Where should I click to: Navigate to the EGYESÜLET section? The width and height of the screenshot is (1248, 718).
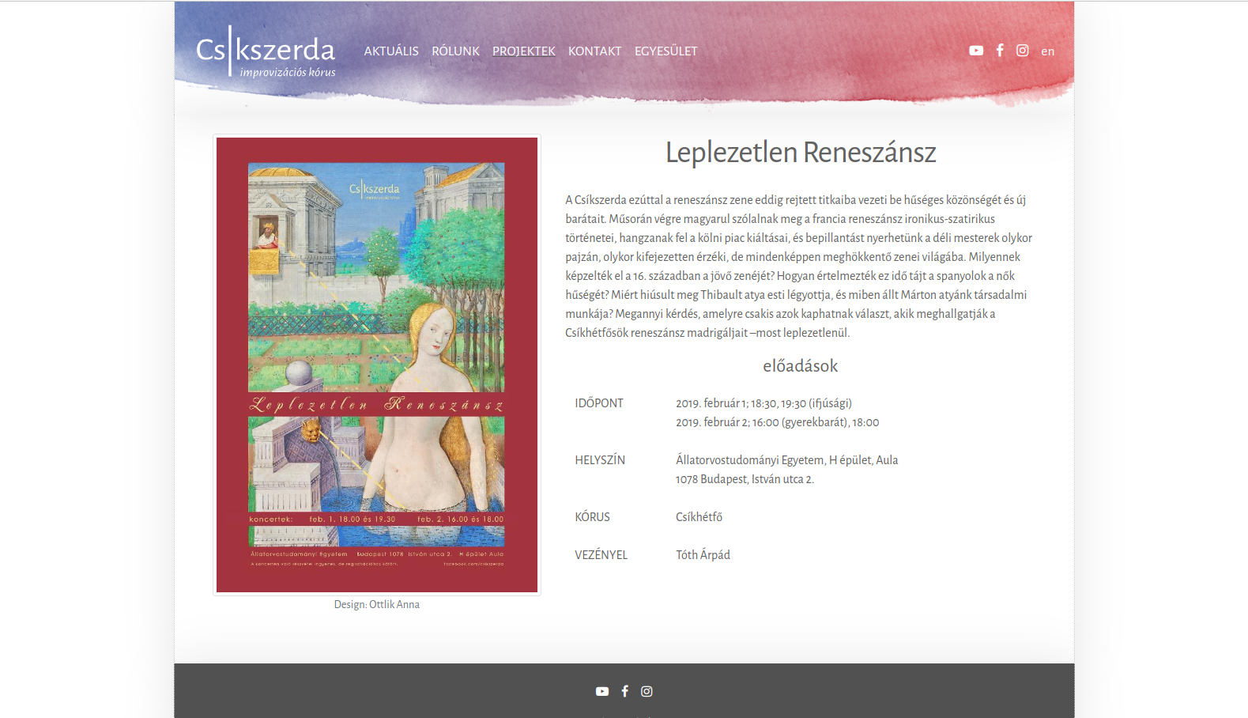coord(665,51)
